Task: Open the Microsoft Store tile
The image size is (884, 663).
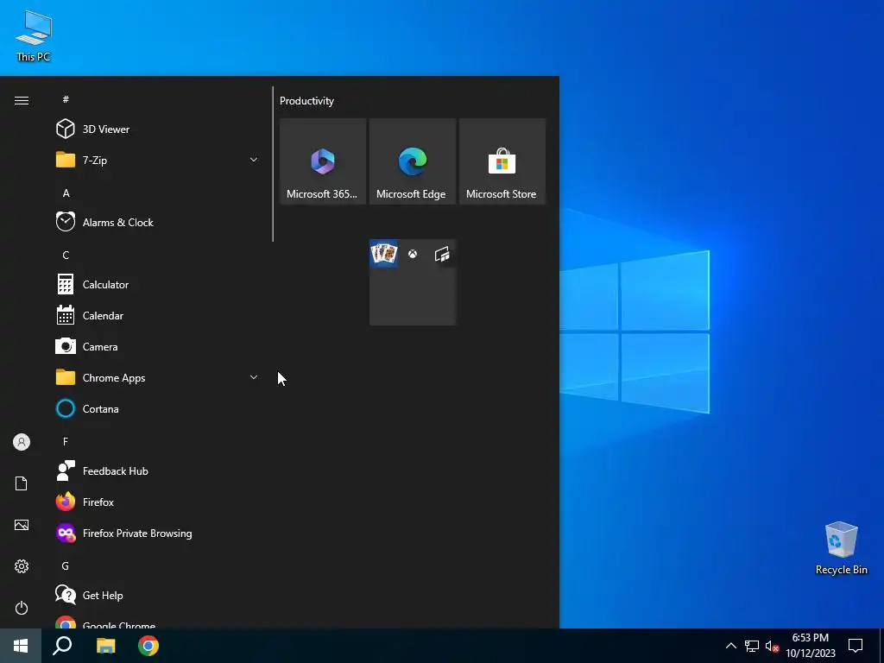Action: (x=502, y=161)
